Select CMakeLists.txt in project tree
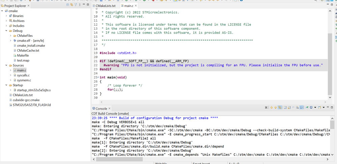337x164 pixels. click(23, 95)
